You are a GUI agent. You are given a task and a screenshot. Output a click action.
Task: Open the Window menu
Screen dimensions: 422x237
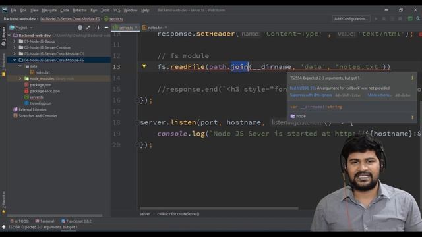(x=131, y=10)
